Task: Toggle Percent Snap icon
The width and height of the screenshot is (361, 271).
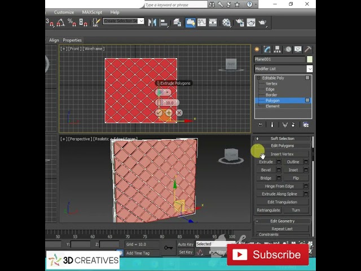Action: tap(72, 23)
